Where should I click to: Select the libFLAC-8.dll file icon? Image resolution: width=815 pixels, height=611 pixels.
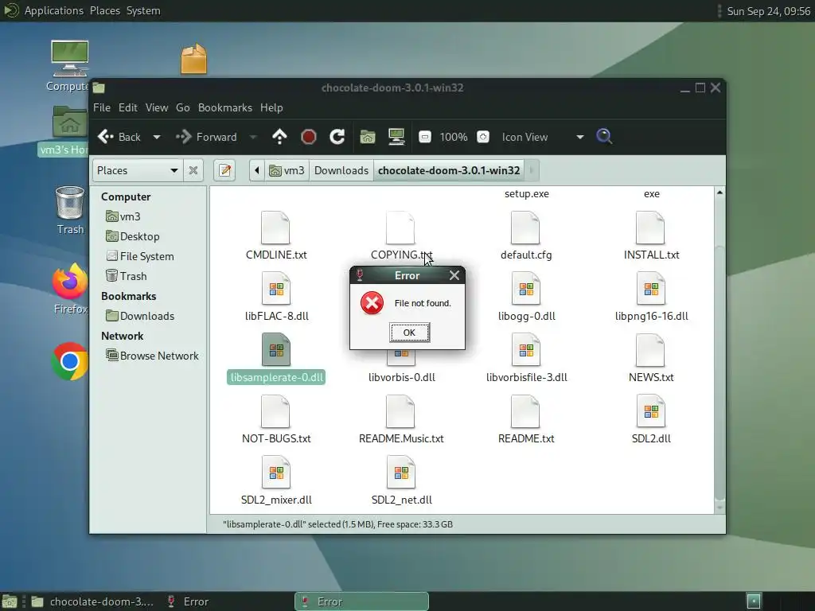click(275, 289)
